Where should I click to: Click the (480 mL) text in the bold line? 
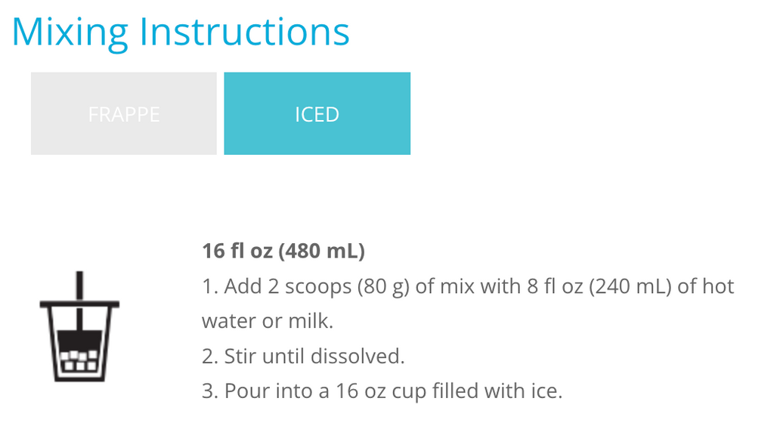point(321,251)
